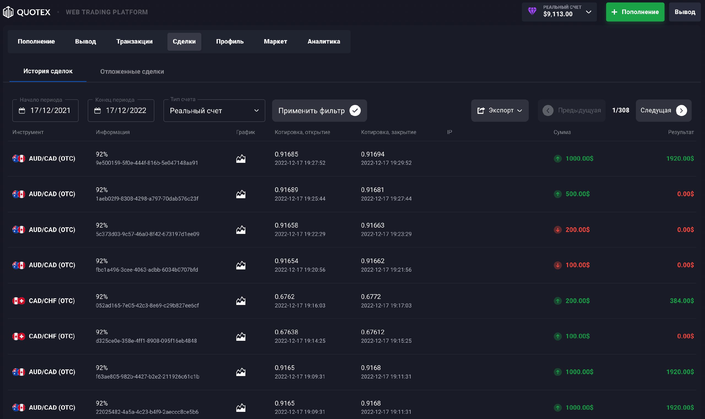Click green up arrow on 384.00$ result trade

pyautogui.click(x=557, y=301)
